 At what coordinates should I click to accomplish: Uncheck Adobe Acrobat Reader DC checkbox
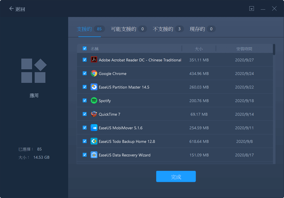pos(85,60)
